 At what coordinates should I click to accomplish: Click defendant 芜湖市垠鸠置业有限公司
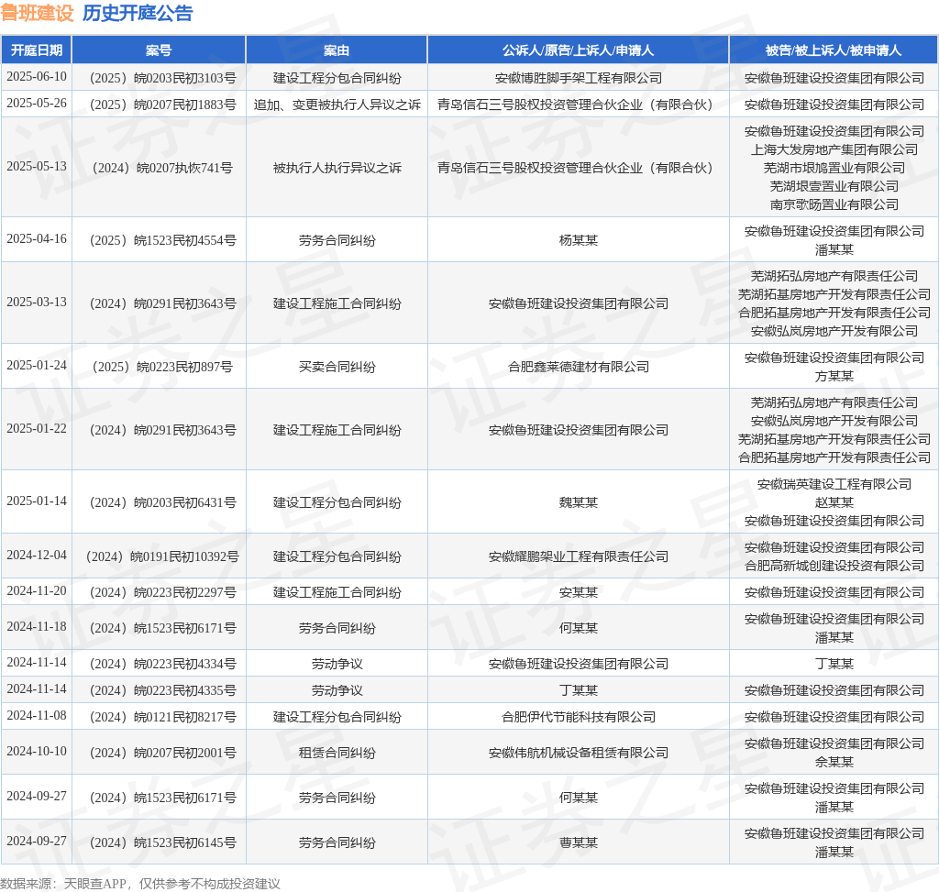(834, 168)
